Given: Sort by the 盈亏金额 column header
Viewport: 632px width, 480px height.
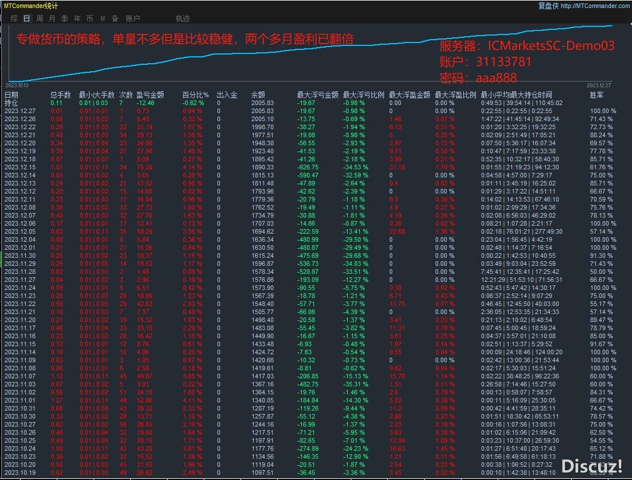Looking at the screenshot, I should click(x=150, y=95).
